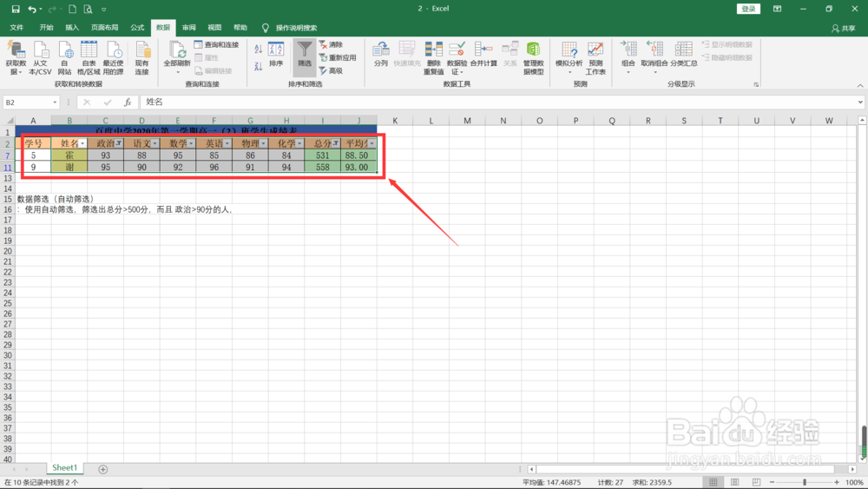Click 合并计算 consolidate icon
This screenshot has height=489, width=868.
(483, 54)
